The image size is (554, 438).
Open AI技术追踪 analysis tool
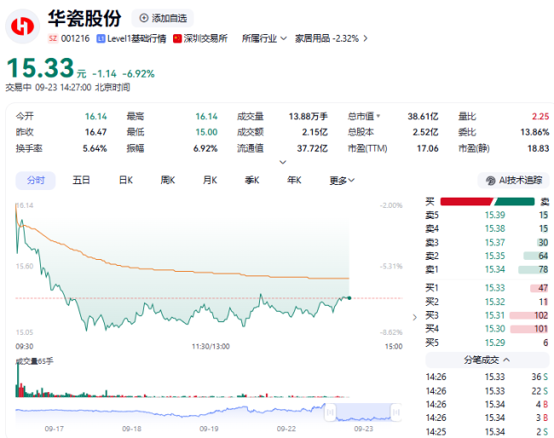coord(512,180)
